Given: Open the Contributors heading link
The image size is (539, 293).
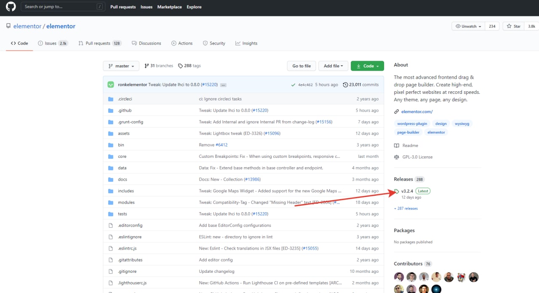Looking at the screenshot, I should tap(408, 264).
